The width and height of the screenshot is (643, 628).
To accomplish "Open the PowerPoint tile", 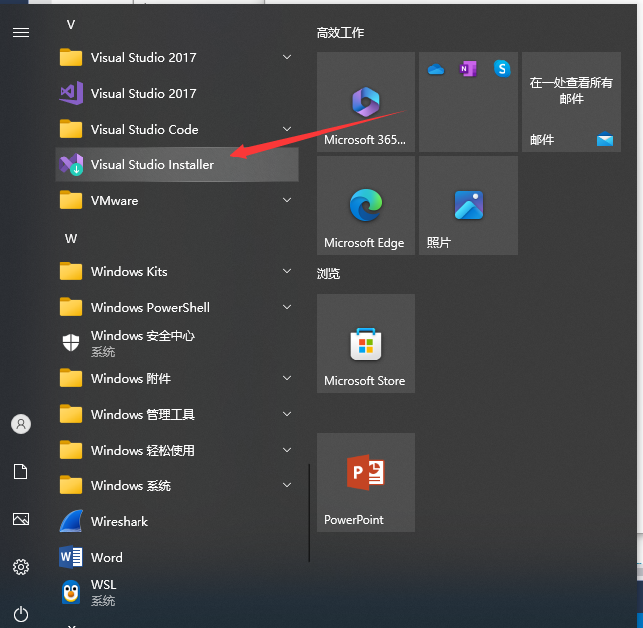I will (365, 482).
